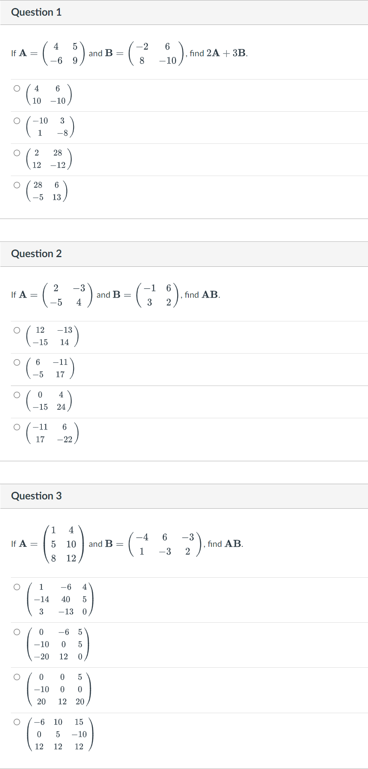The height and width of the screenshot is (769, 368).
Task: Click the Question 3 heading bar
Action: point(37,496)
